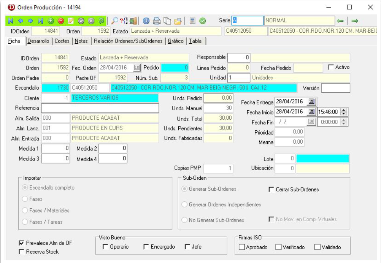This screenshot has width=381, height=263.
Task: Enable the Activo checkbox
Action: coord(331,67)
